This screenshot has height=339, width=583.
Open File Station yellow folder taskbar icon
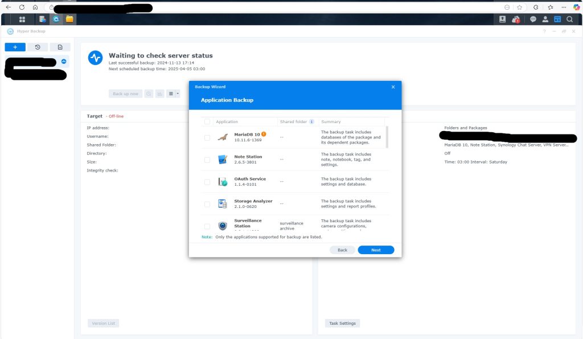[x=69, y=19]
